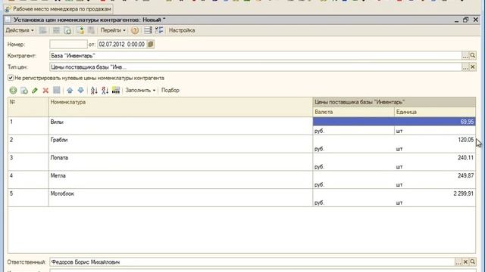485x272 pixels.
Task: Open the help question-mark icon
Action: click(x=135, y=30)
